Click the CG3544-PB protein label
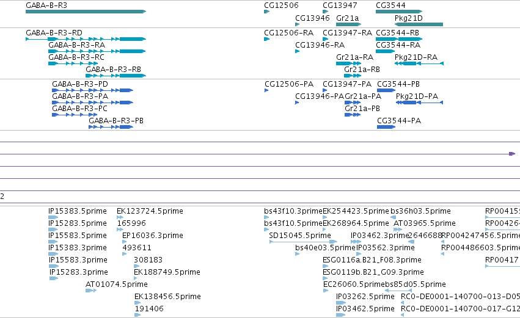The image size is (520, 318). (x=398, y=84)
